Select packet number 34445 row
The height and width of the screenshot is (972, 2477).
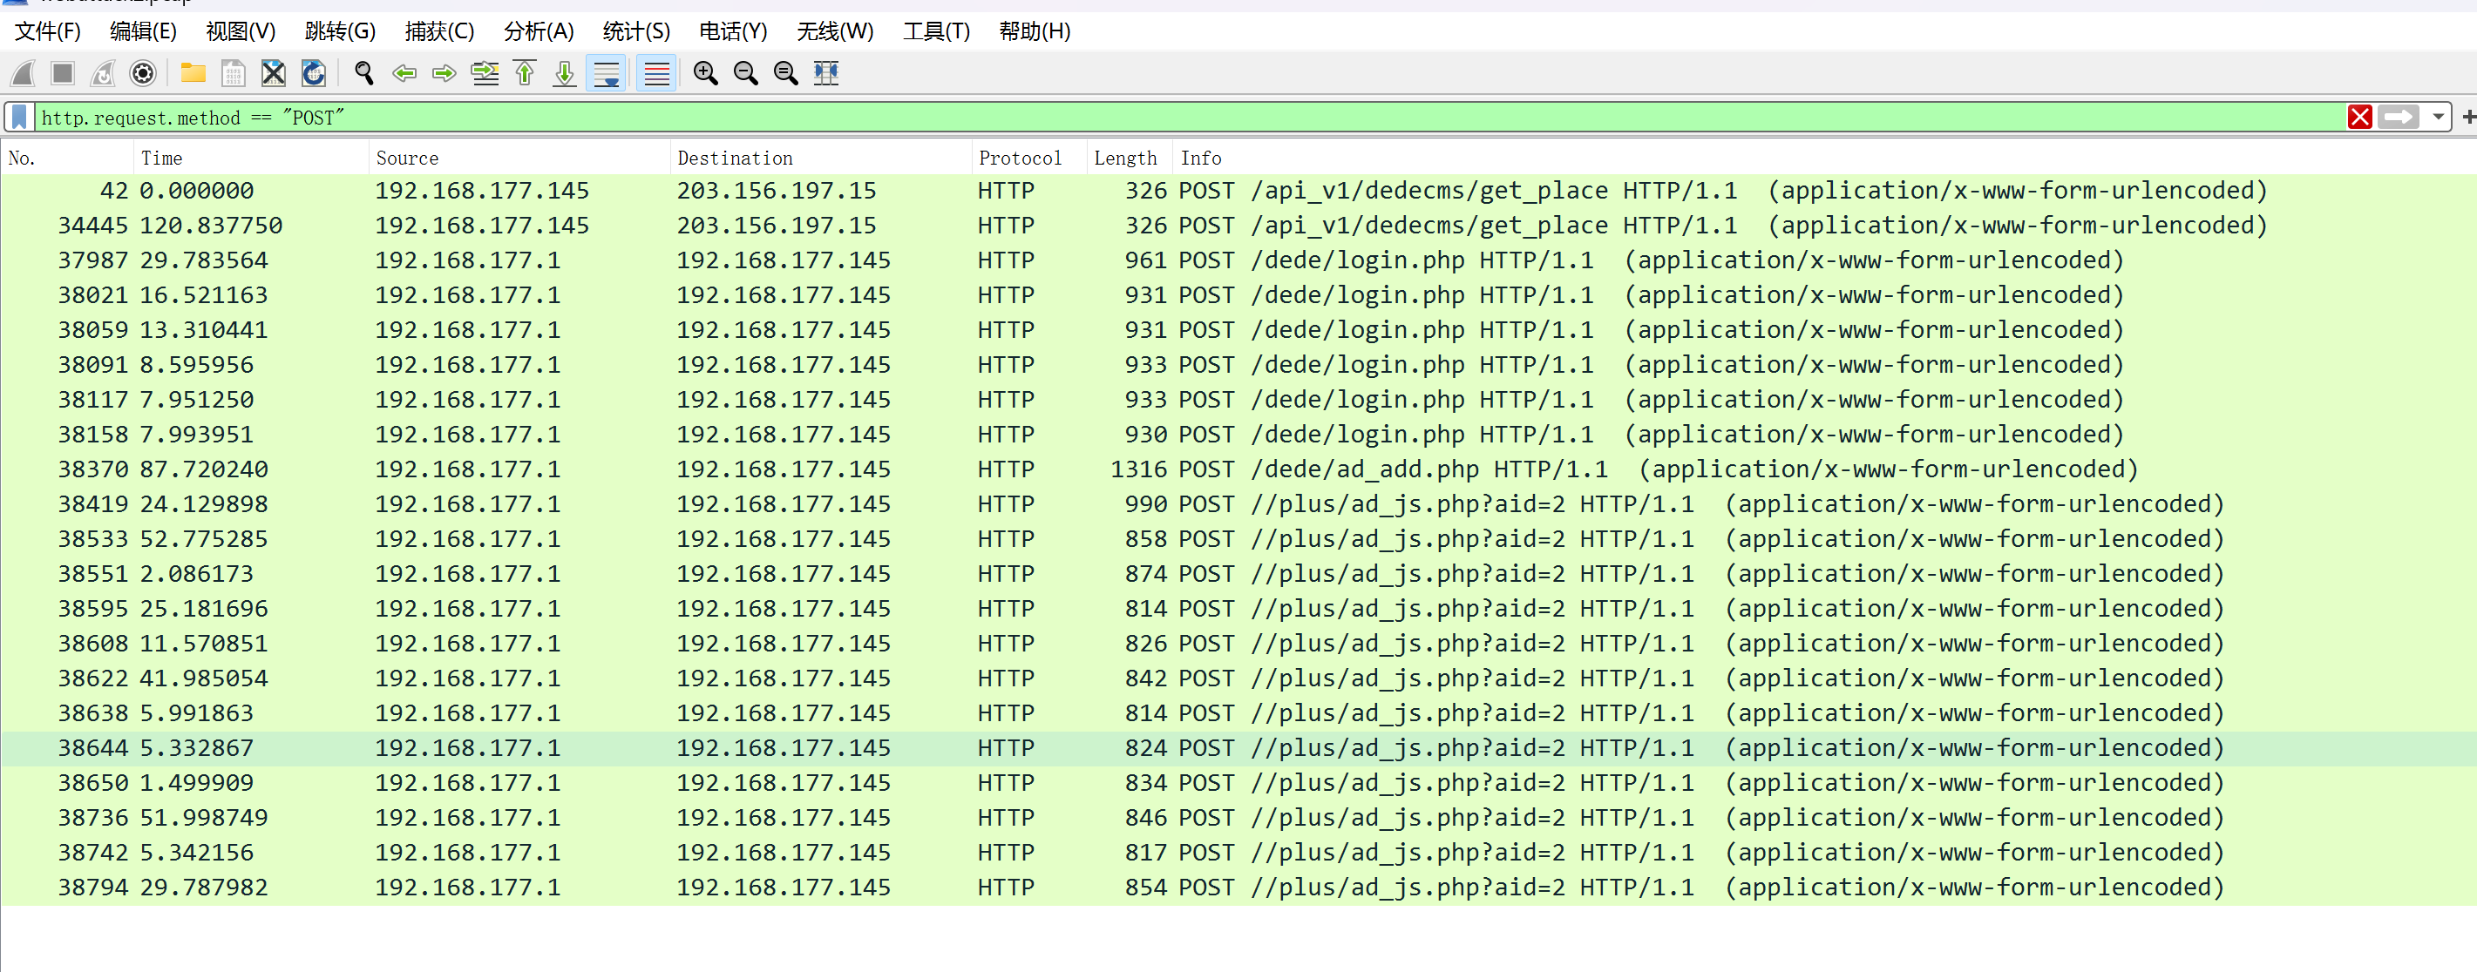tap(1238, 226)
